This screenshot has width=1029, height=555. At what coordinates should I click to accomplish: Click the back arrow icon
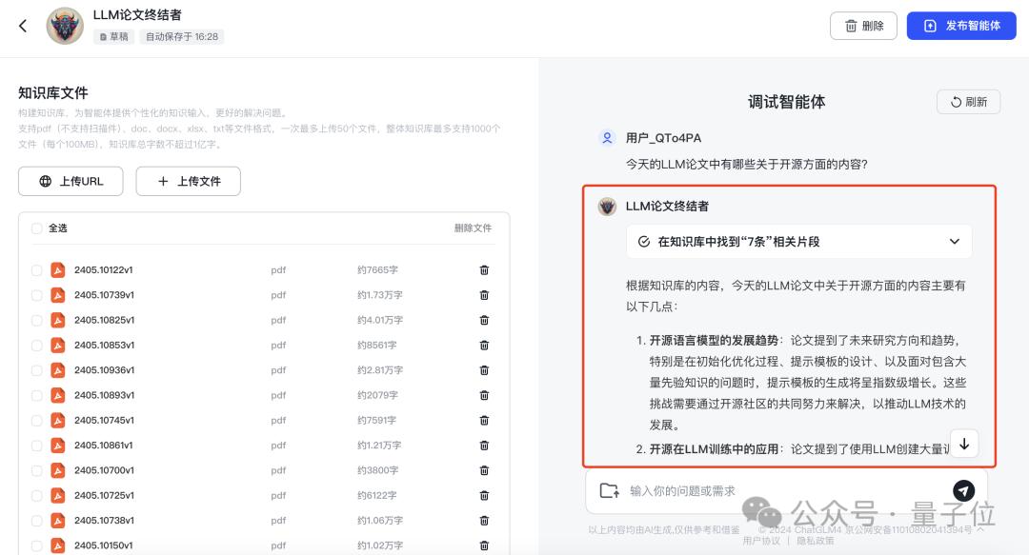23,26
